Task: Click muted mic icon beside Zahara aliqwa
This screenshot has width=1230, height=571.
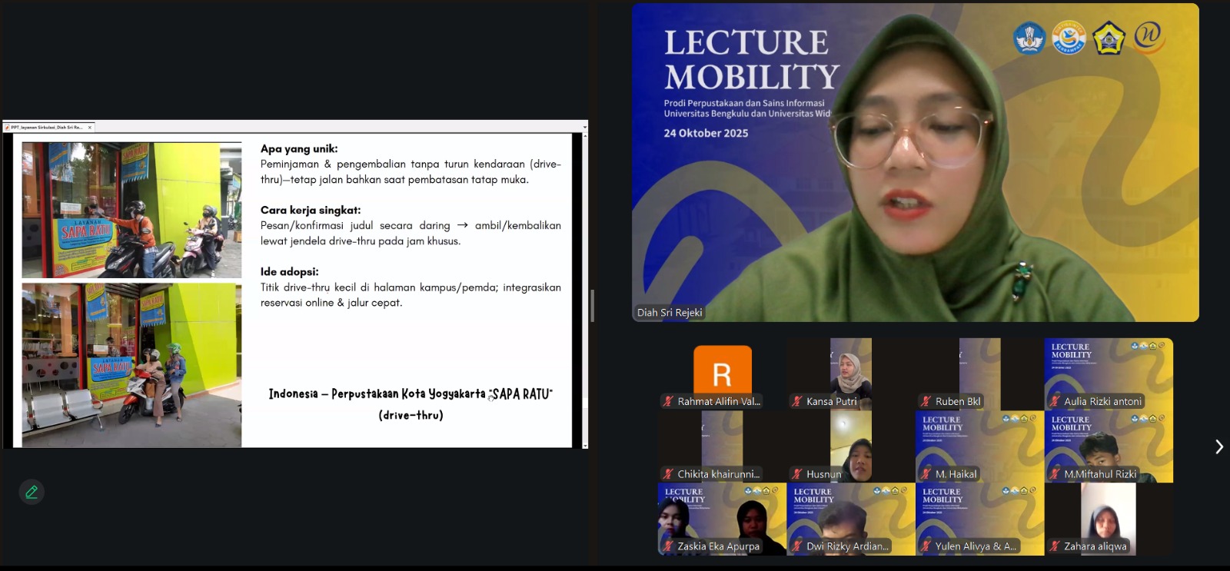Action: (x=1055, y=546)
